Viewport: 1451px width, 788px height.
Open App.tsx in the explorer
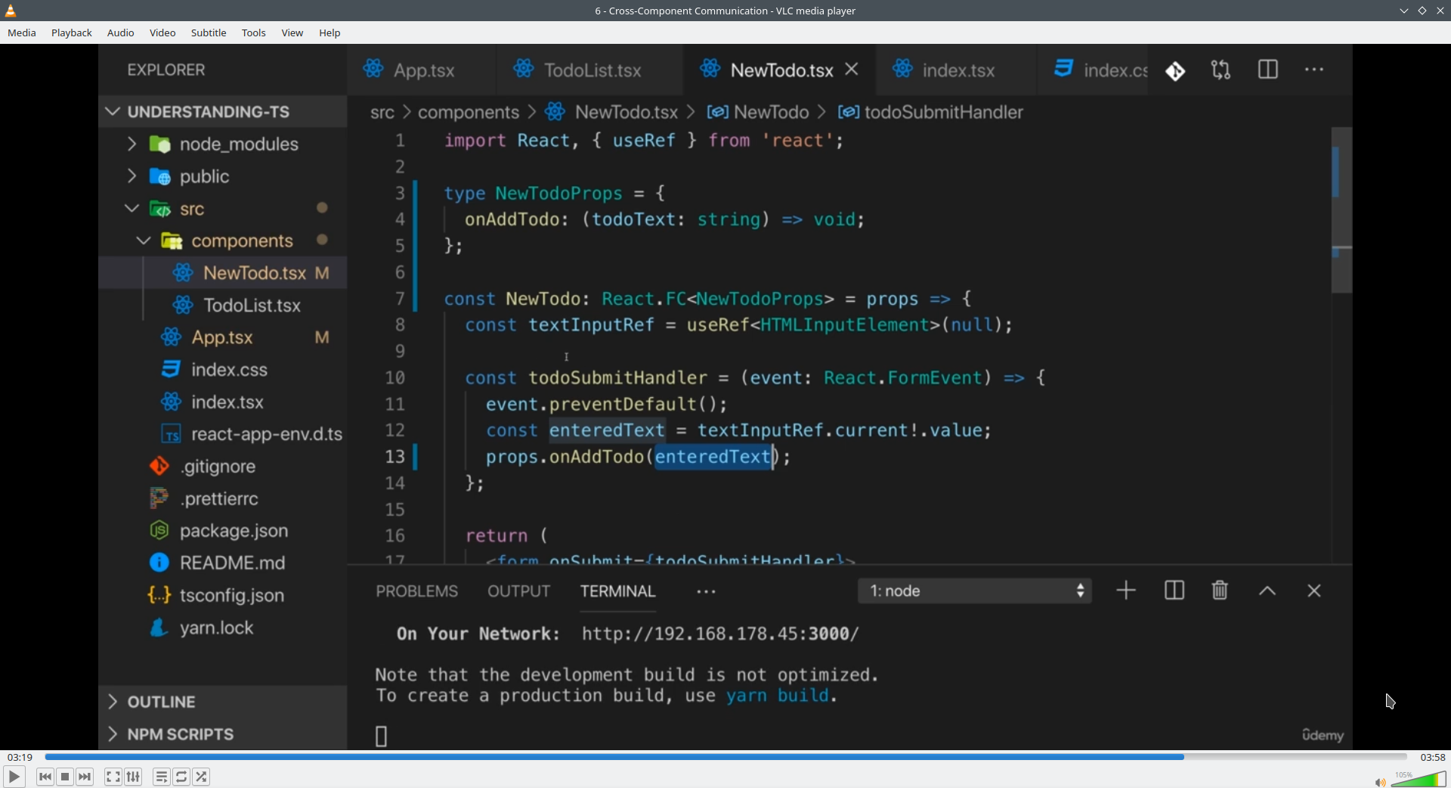[223, 337]
